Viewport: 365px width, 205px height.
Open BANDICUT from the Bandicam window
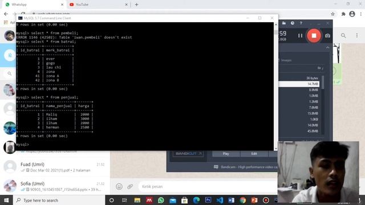coord(188,154)
